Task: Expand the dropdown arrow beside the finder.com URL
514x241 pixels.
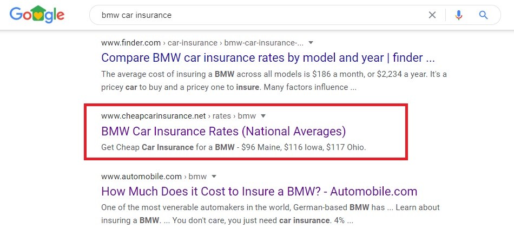Action: click(311, 43)
